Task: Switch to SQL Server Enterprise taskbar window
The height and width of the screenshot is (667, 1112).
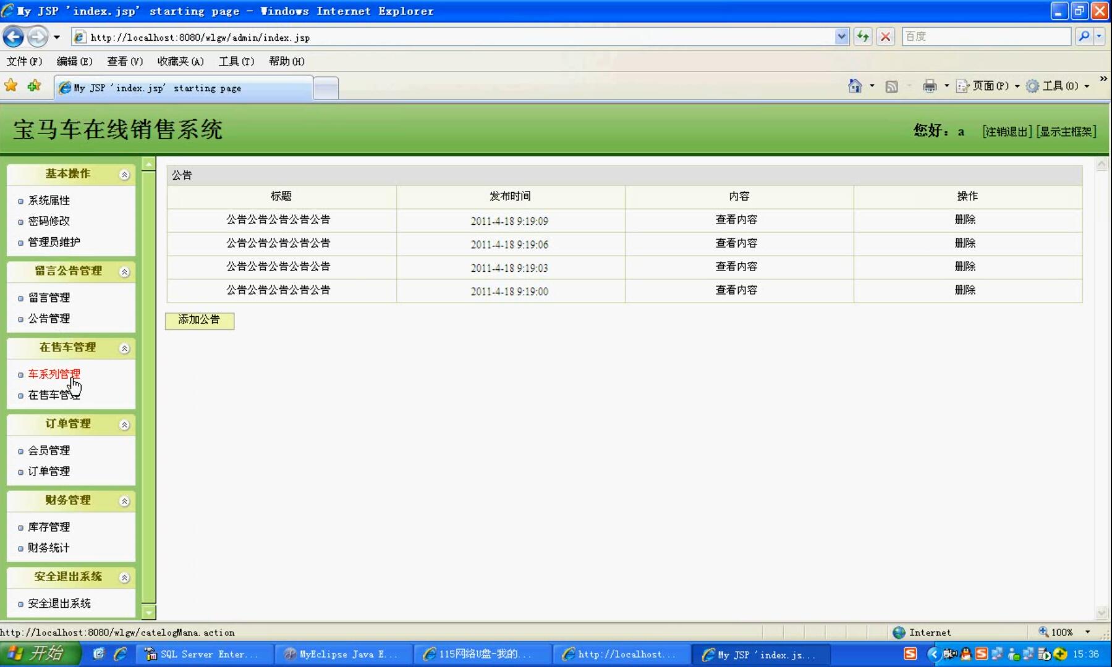Action: click(206, 655)
